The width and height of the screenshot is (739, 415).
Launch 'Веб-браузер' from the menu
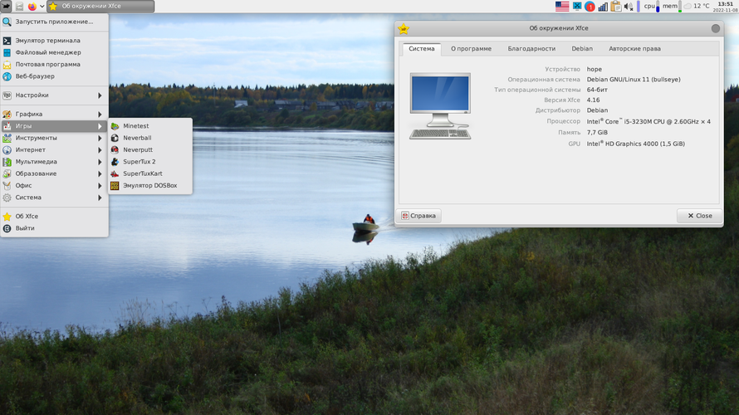tap(54, 76)
